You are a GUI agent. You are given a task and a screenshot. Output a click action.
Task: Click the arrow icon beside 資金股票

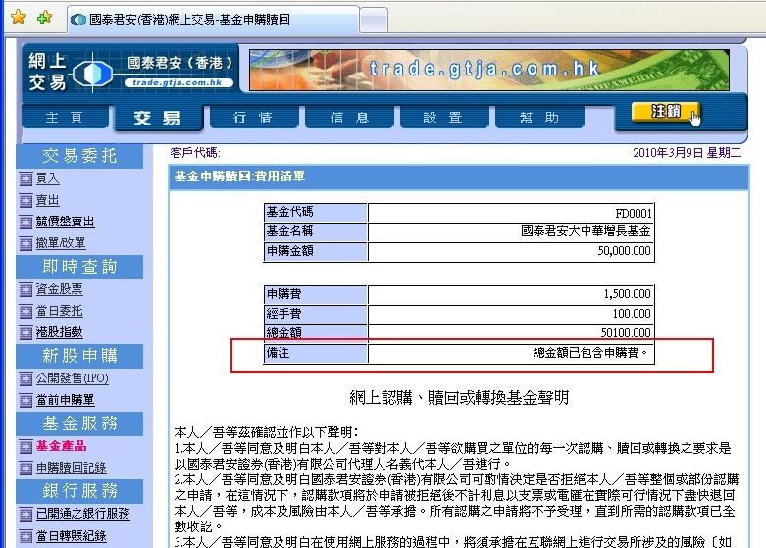point(26,290)
